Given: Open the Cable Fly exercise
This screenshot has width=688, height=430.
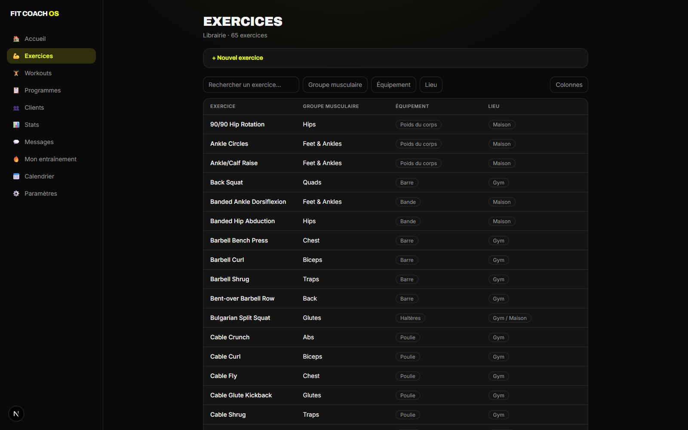Looking at the screenshot, I should point(396,376).
